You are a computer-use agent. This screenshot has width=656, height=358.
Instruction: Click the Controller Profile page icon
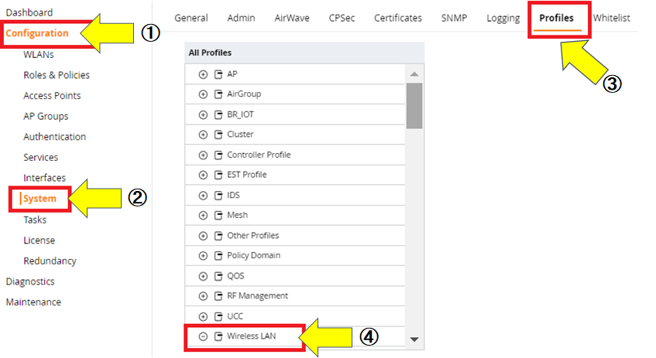coord(218,155)
